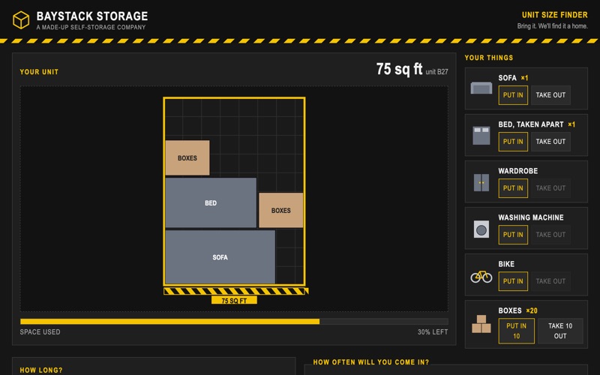Take 10 boxes out
The height and width of the screenshot is (375, 600).
pyautogui.click(x=560, y=331)
